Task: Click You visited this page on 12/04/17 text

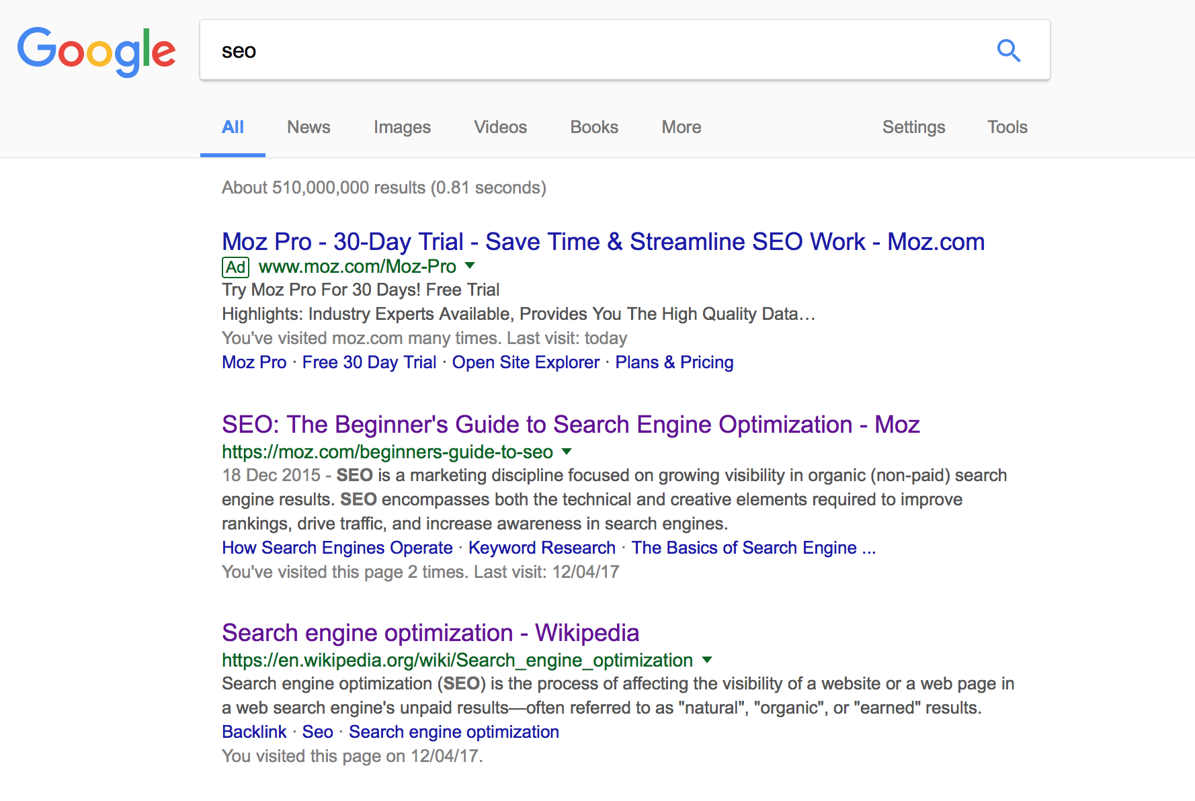Action: (352, 756)
